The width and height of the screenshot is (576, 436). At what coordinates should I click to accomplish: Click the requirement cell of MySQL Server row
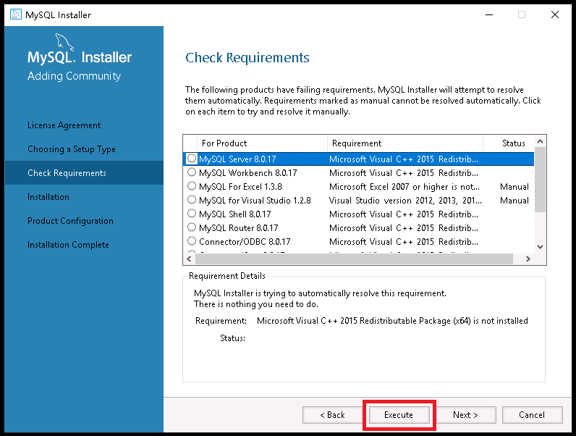[404, 159]
